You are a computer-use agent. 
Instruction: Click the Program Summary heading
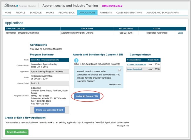coord(42,55)
